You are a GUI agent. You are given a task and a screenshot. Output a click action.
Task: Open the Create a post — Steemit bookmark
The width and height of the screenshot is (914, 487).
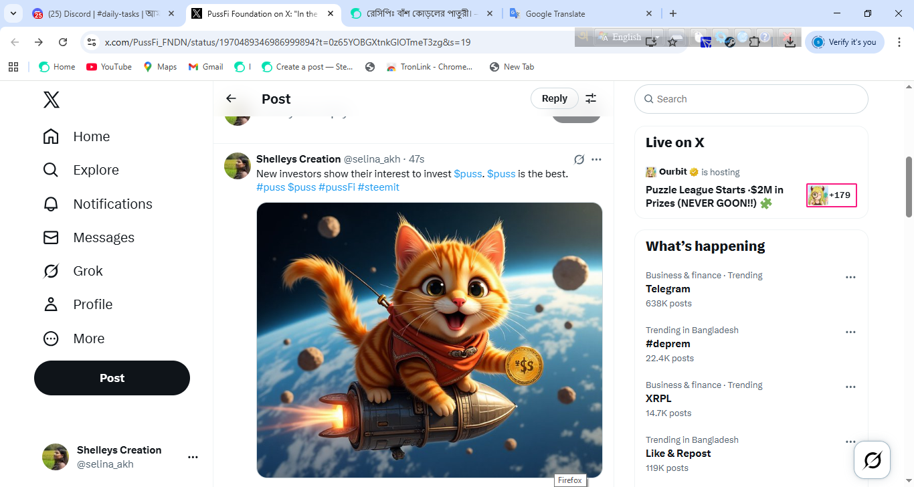point(307,67)
